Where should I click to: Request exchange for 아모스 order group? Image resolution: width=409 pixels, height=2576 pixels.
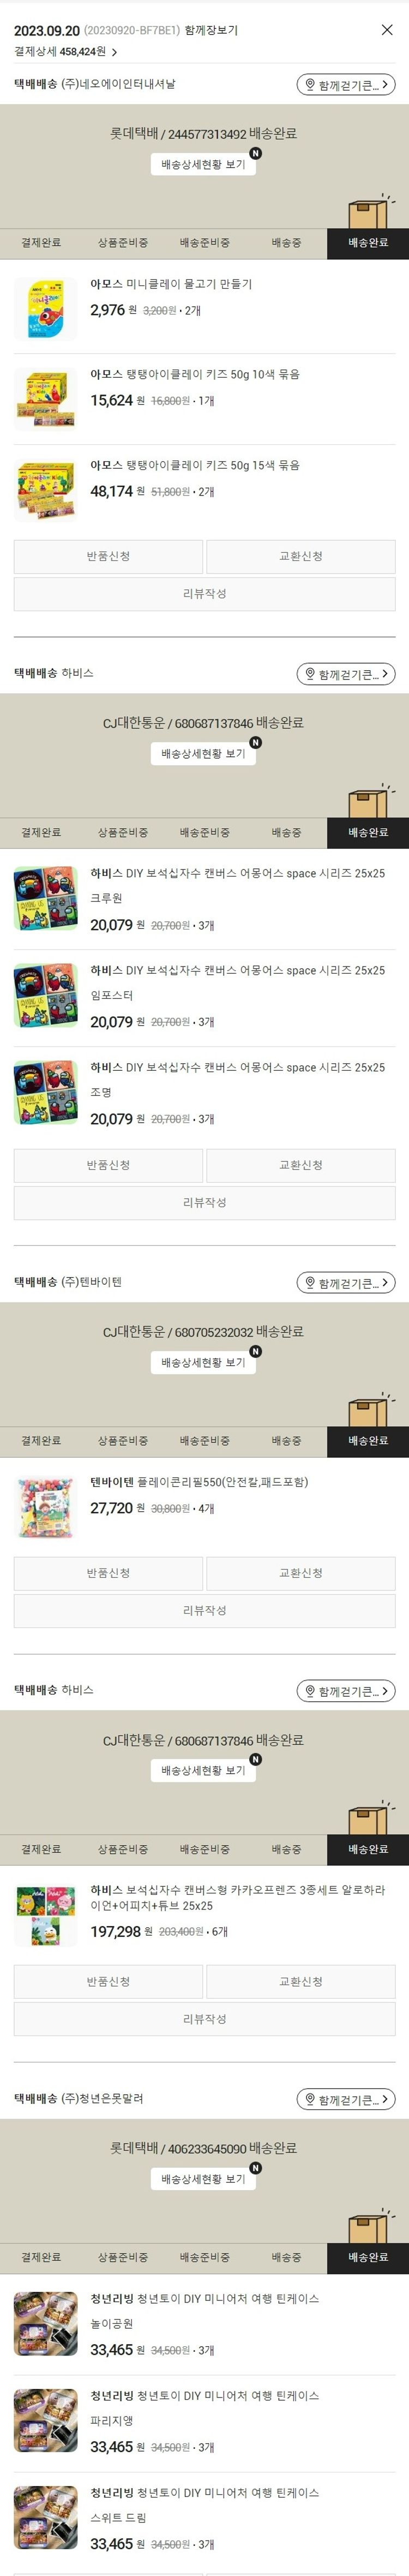pyautogui.click(x=301, y=556)
